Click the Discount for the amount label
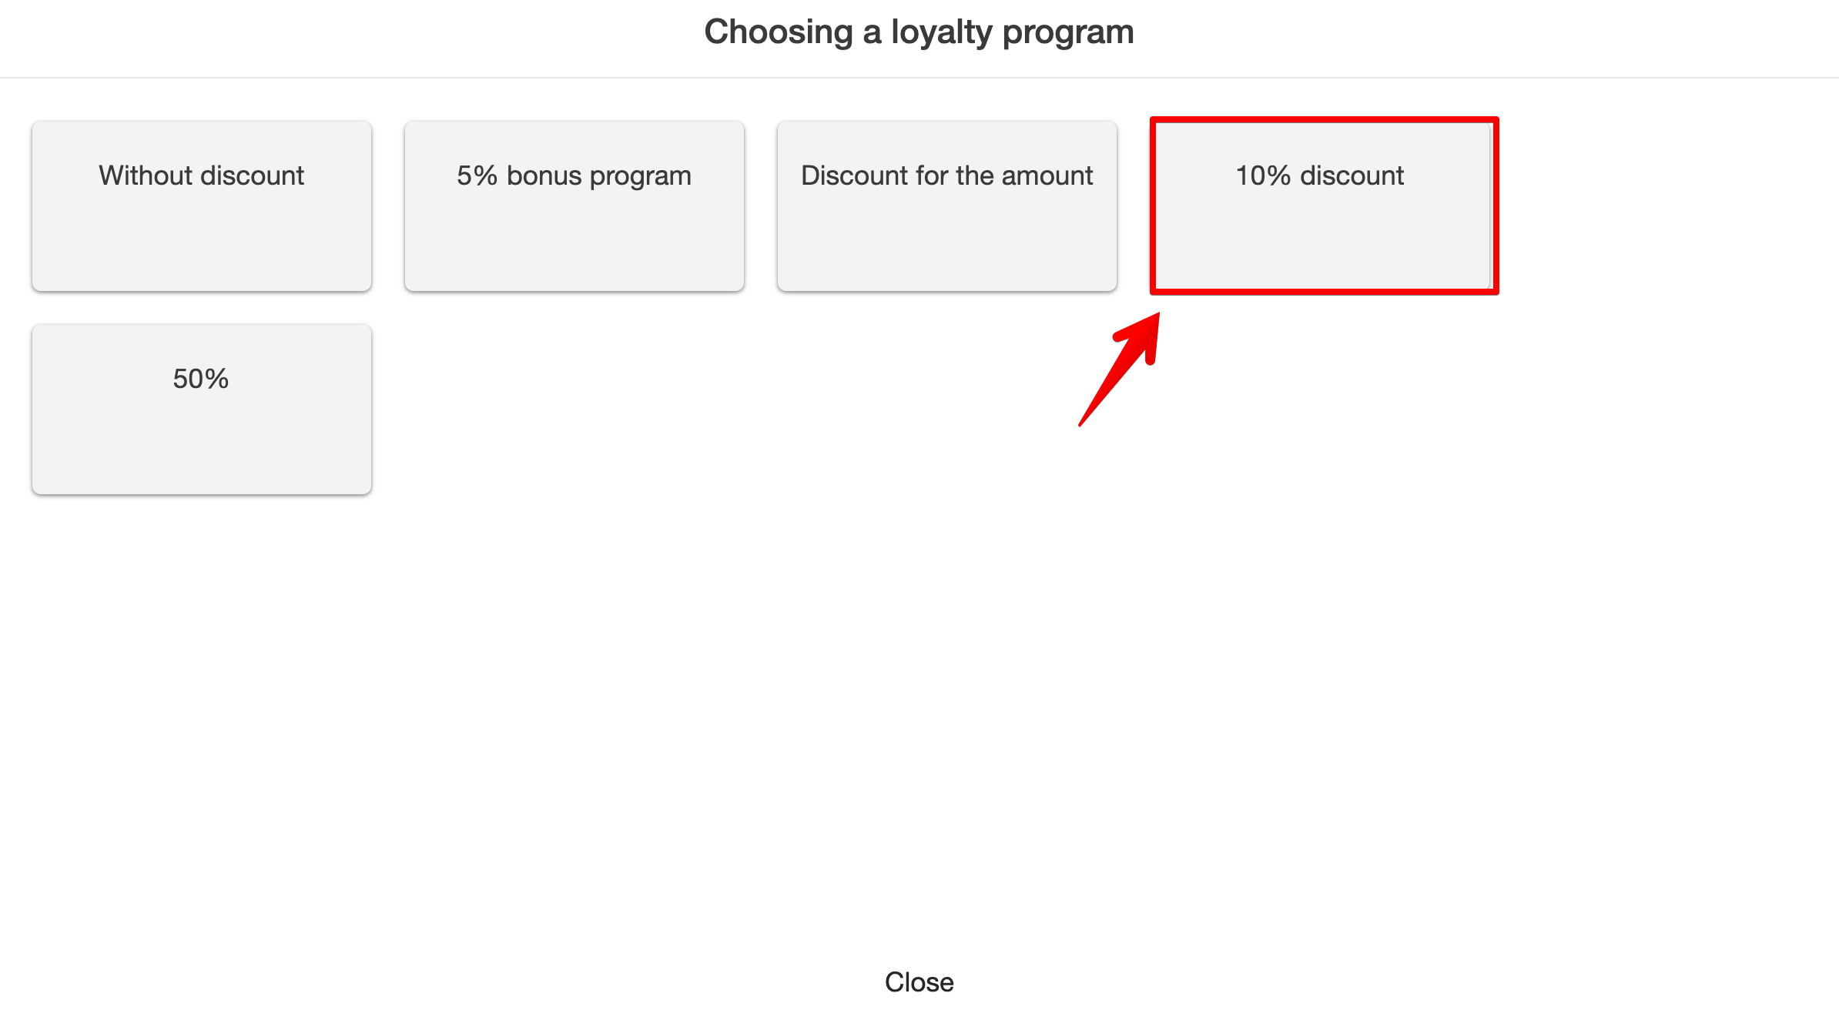This screenshot has width=1839, height=1030. [x=947, y=176]
